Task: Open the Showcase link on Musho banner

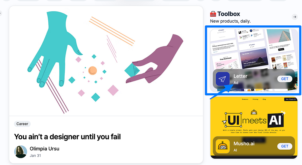Action: [245, 99]
